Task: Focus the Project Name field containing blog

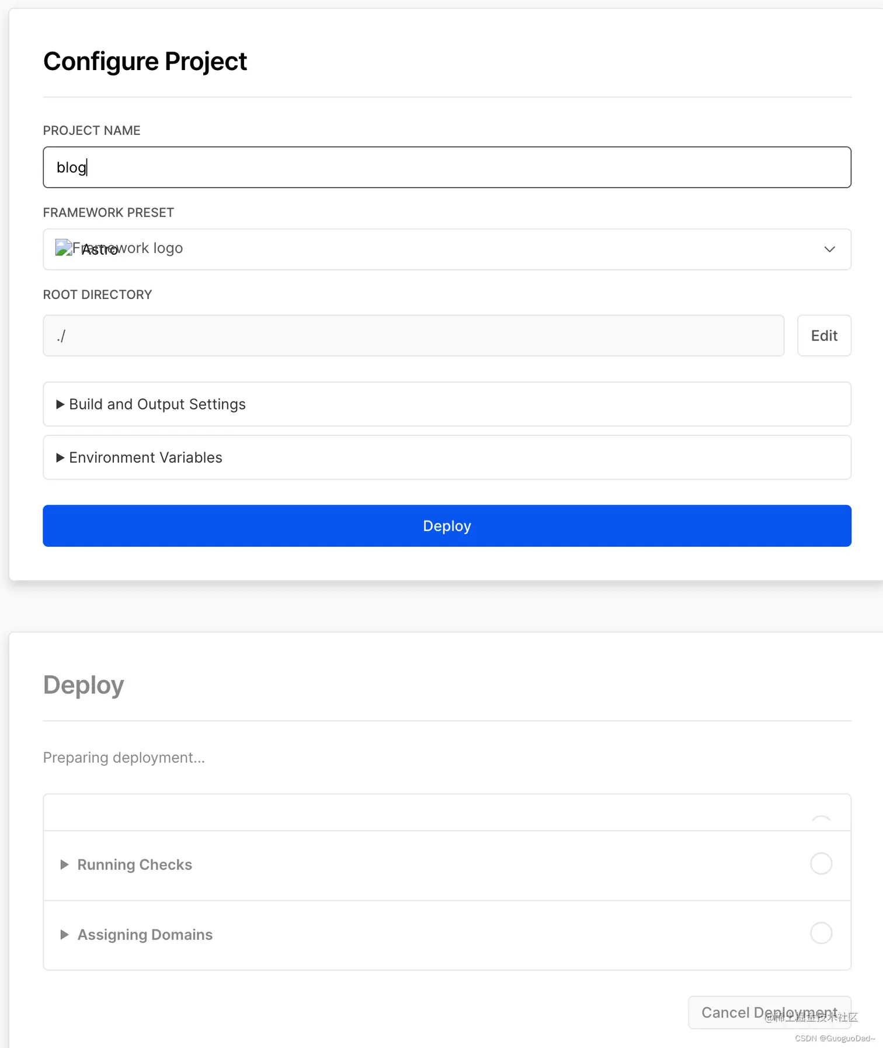Action: tap(447, 167)
